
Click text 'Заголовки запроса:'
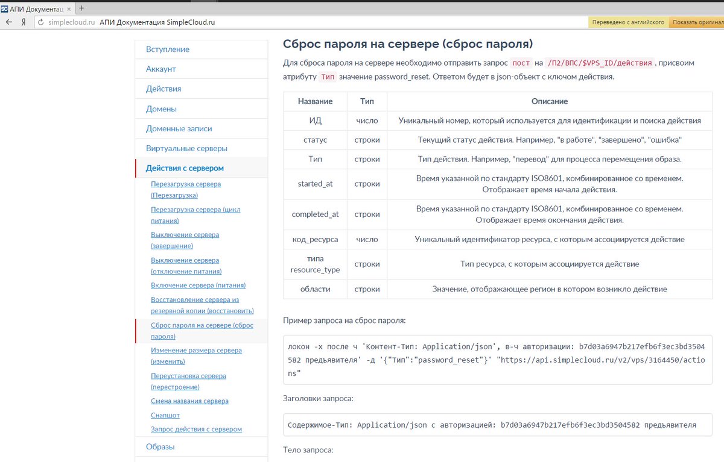[x=319, y=398]
